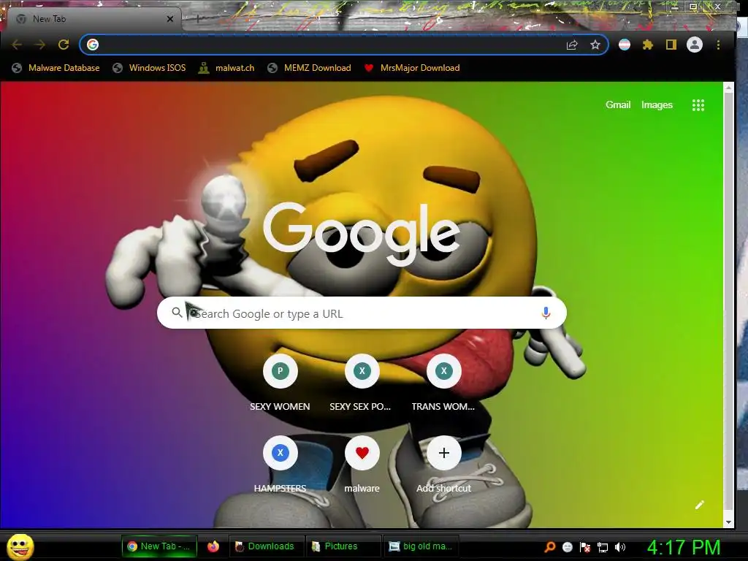Switch to New Tab Chrome taskbar button

coord(160,546)
